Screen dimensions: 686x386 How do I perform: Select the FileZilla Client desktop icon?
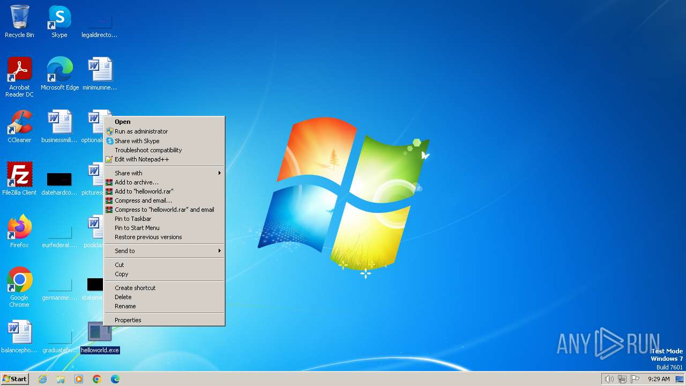[19, 179]
